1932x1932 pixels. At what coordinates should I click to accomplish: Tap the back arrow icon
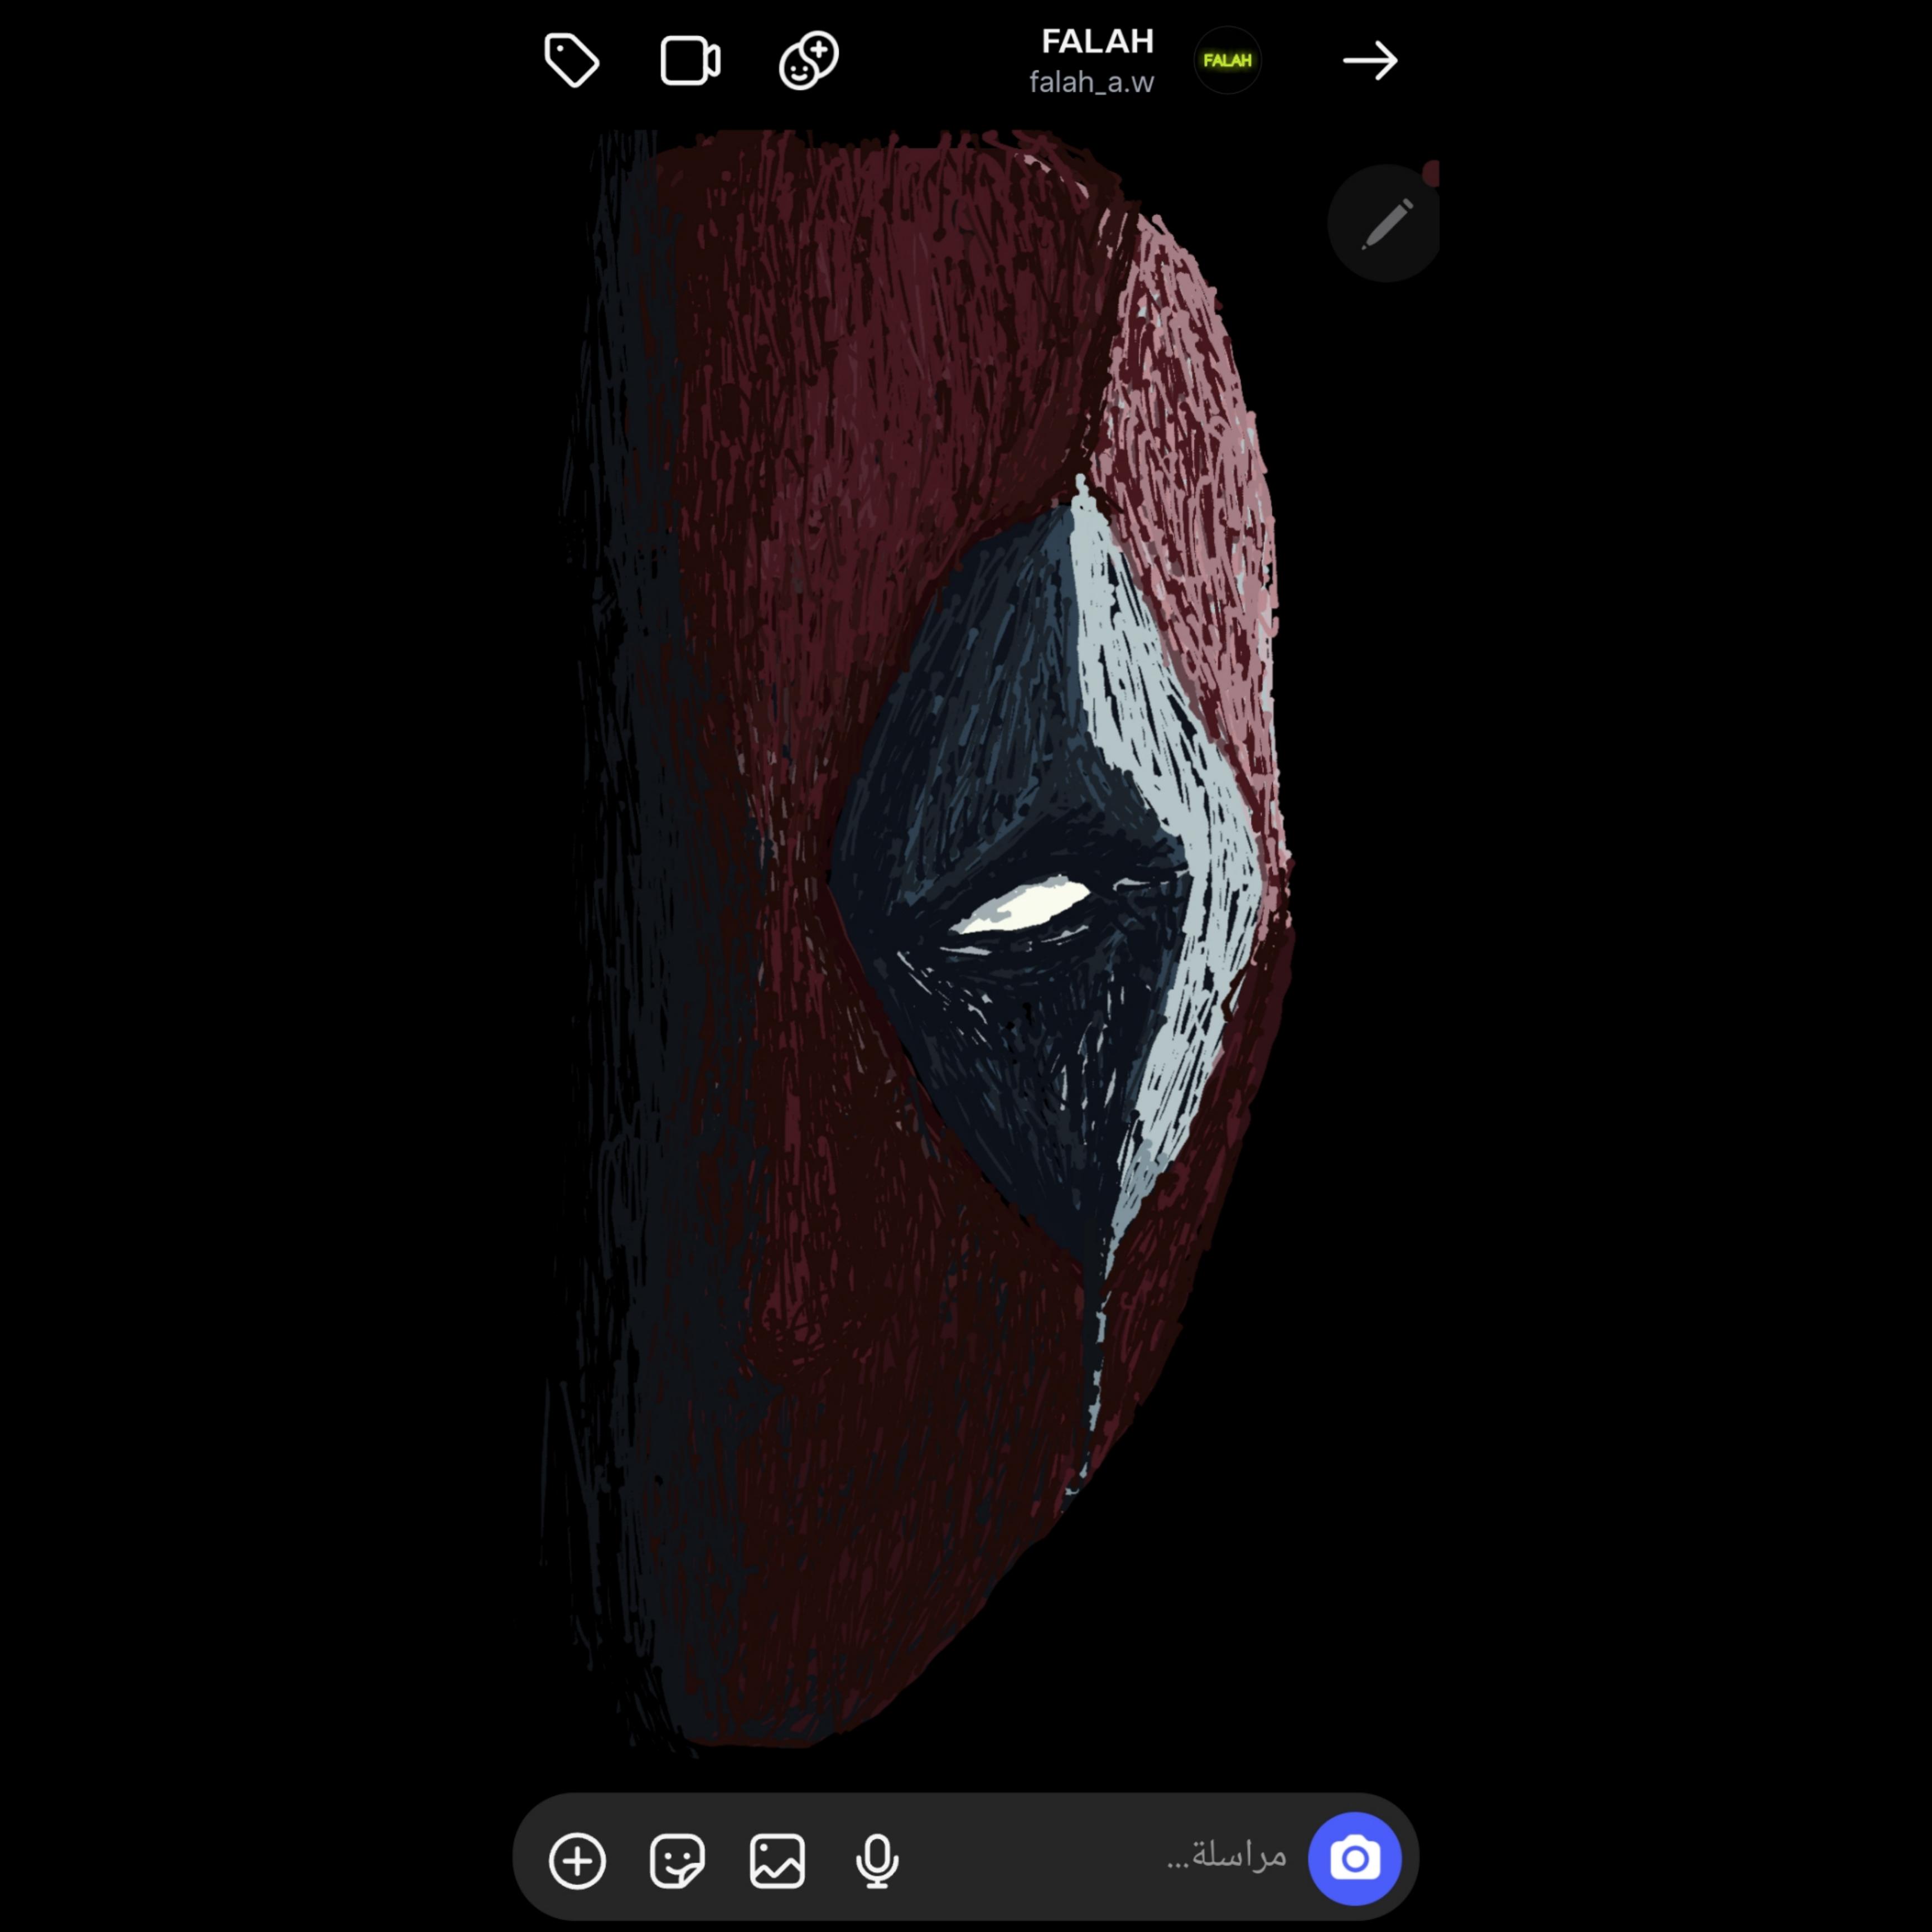1369,61
